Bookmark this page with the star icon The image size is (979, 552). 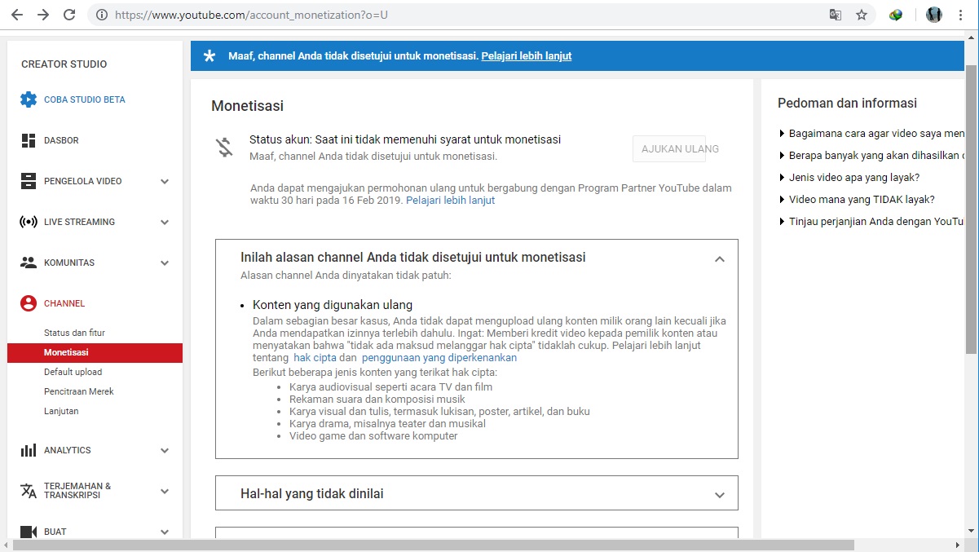click(x=862, y=15)
